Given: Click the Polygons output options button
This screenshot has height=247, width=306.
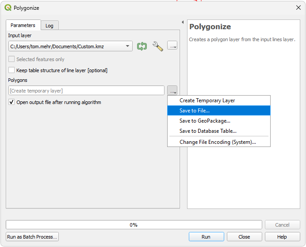Looking at the screenshot, I should (172, 91).
